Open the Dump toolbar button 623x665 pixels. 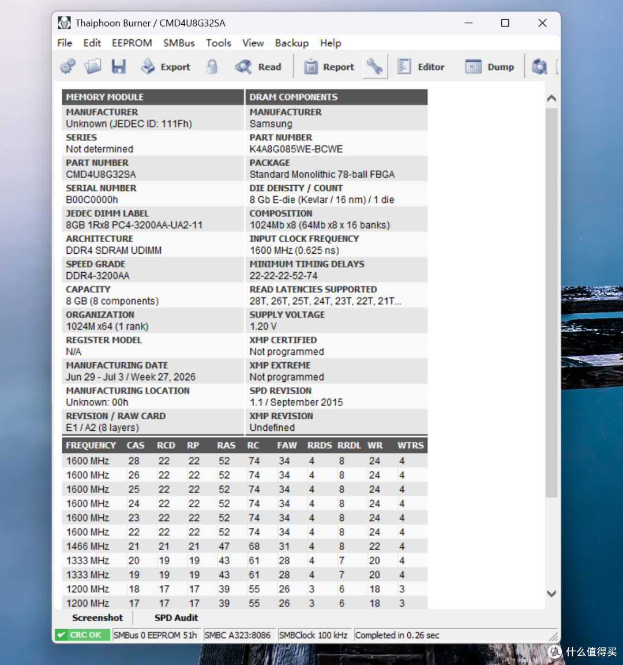pyautogui.click(x=490, y=66)
